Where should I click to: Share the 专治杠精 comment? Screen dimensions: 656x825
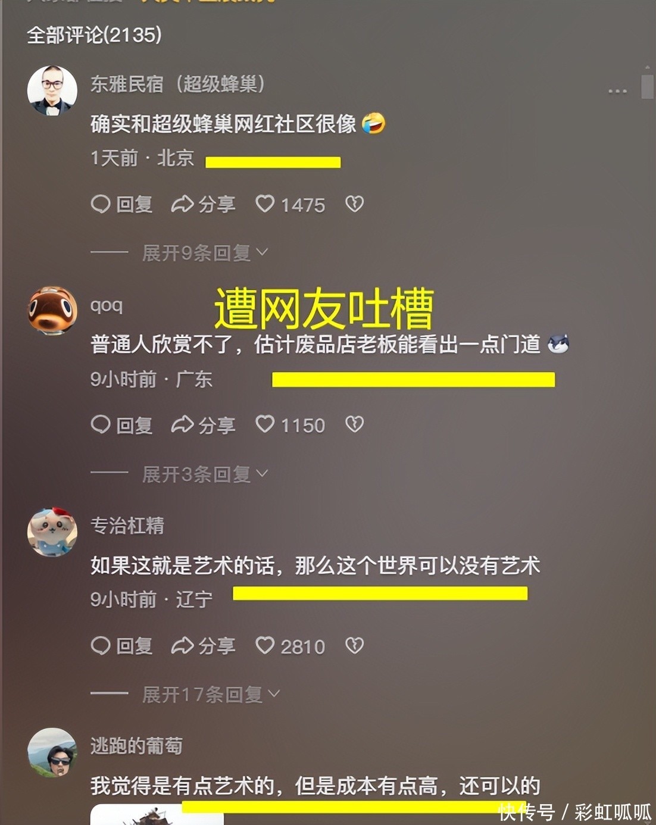click(204, 646)
